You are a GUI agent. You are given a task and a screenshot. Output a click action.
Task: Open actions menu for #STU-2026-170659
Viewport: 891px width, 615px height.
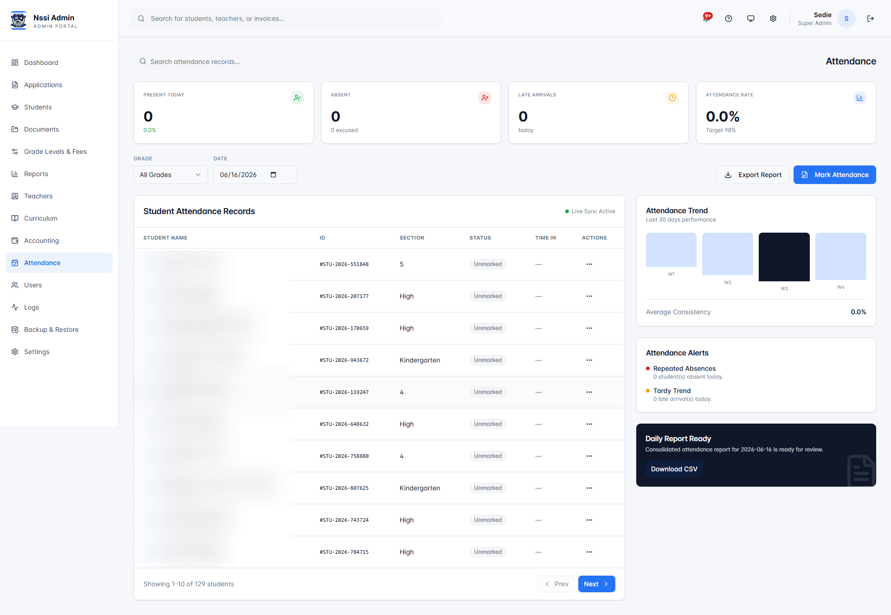pos(589,328)
